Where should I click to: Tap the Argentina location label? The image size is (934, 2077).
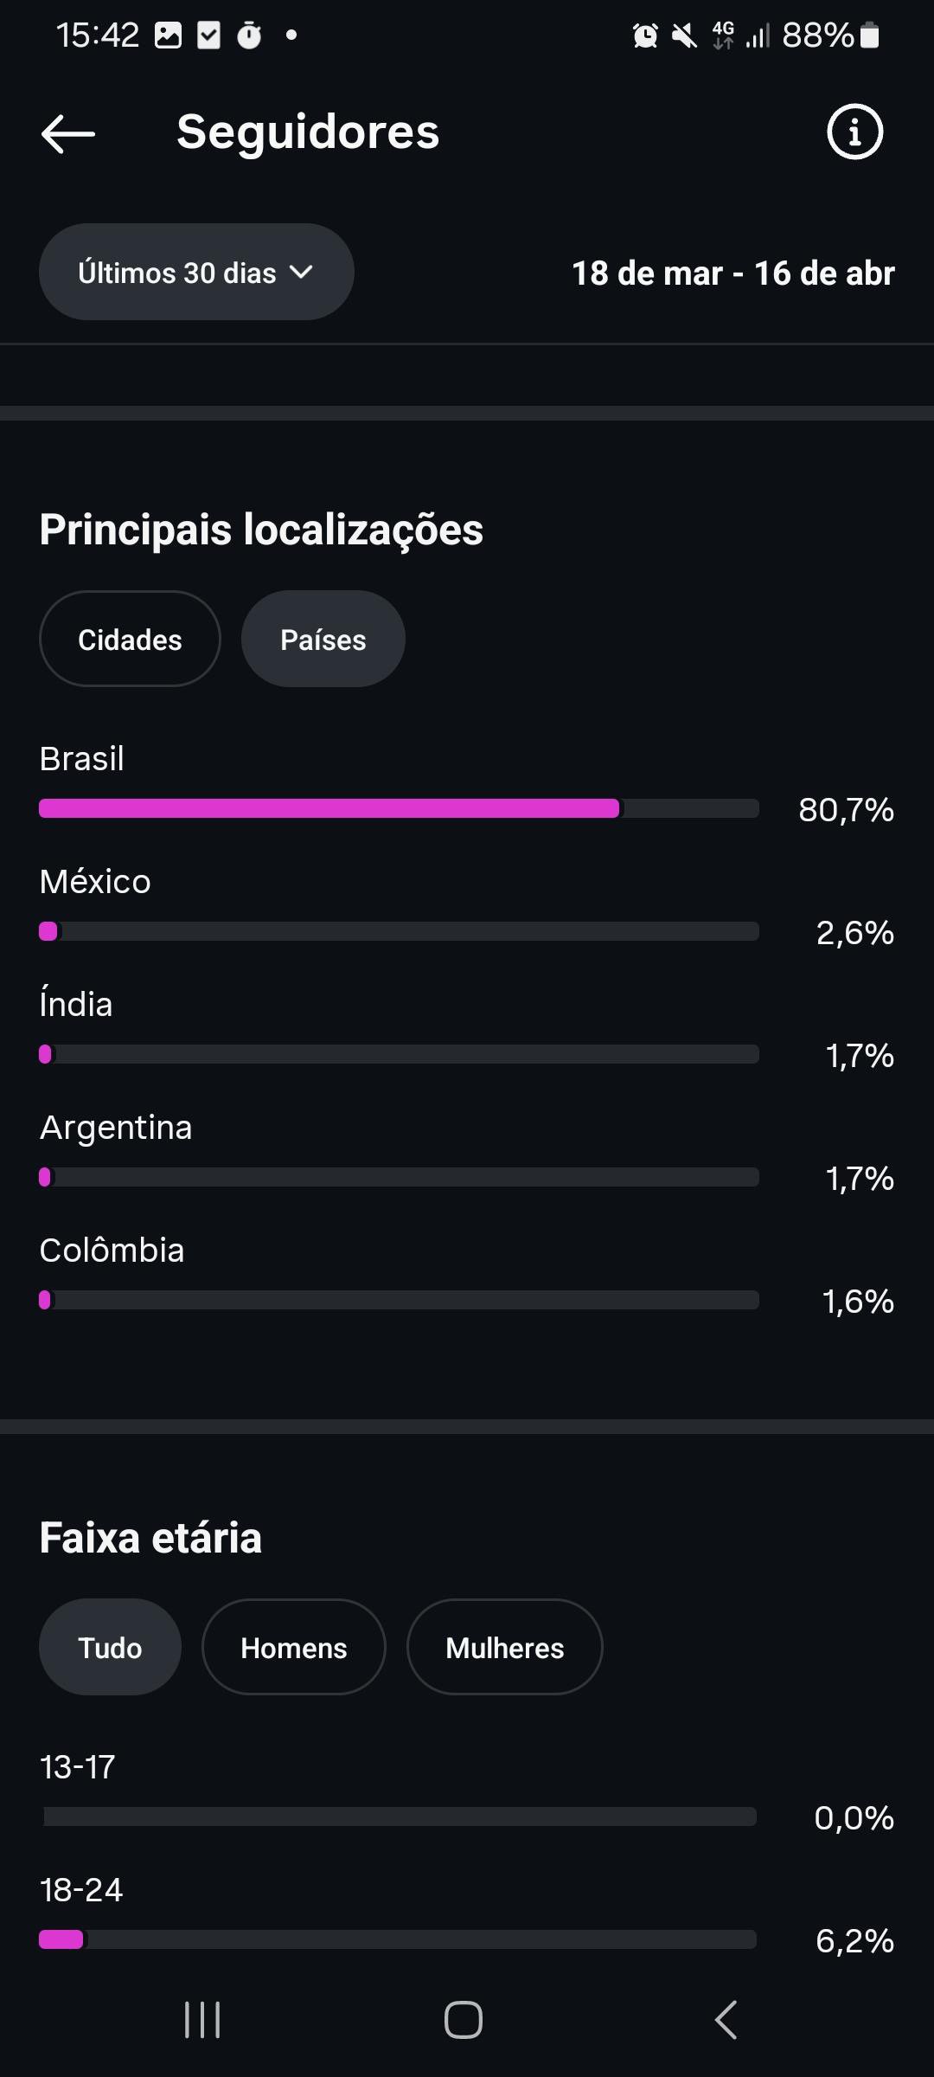click(116, 1128)
